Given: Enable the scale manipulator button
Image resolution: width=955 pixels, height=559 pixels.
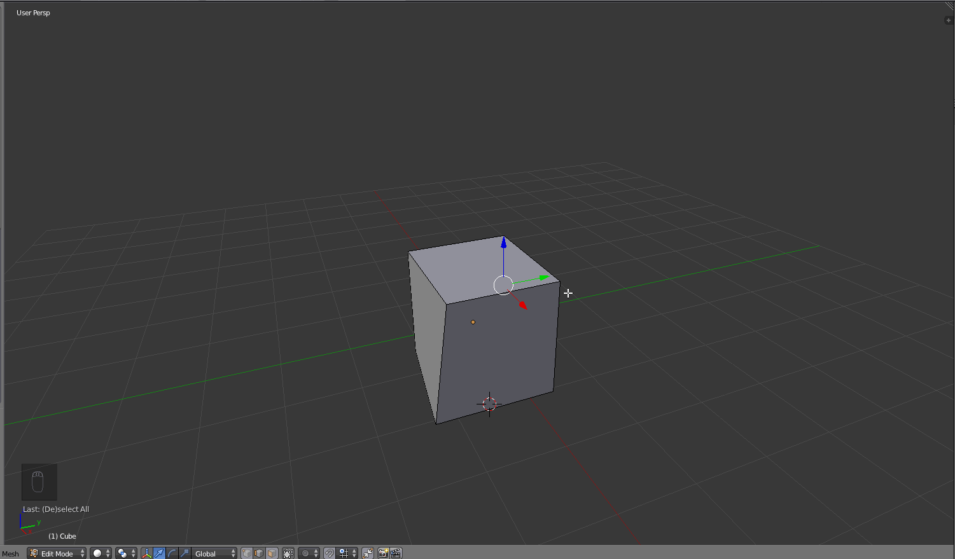Looking at the screenshot, I should point(185,553).
